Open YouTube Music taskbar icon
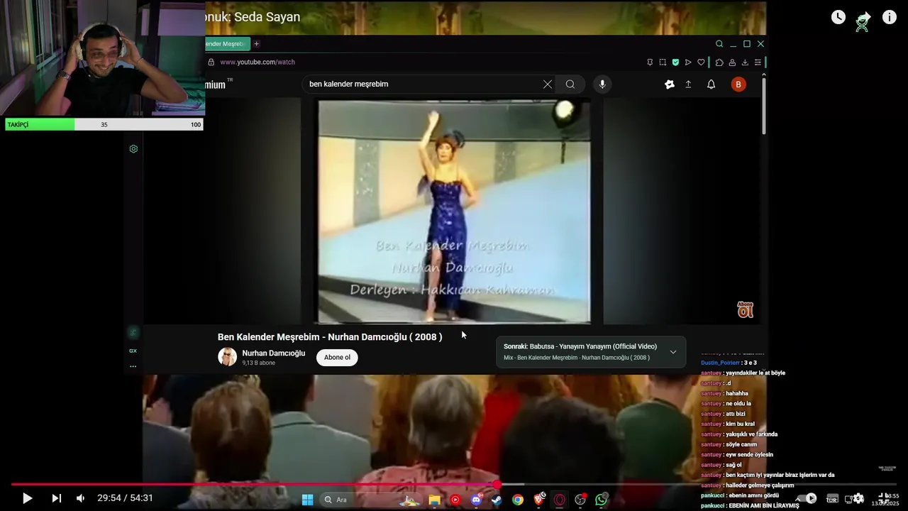 point(455,500)
